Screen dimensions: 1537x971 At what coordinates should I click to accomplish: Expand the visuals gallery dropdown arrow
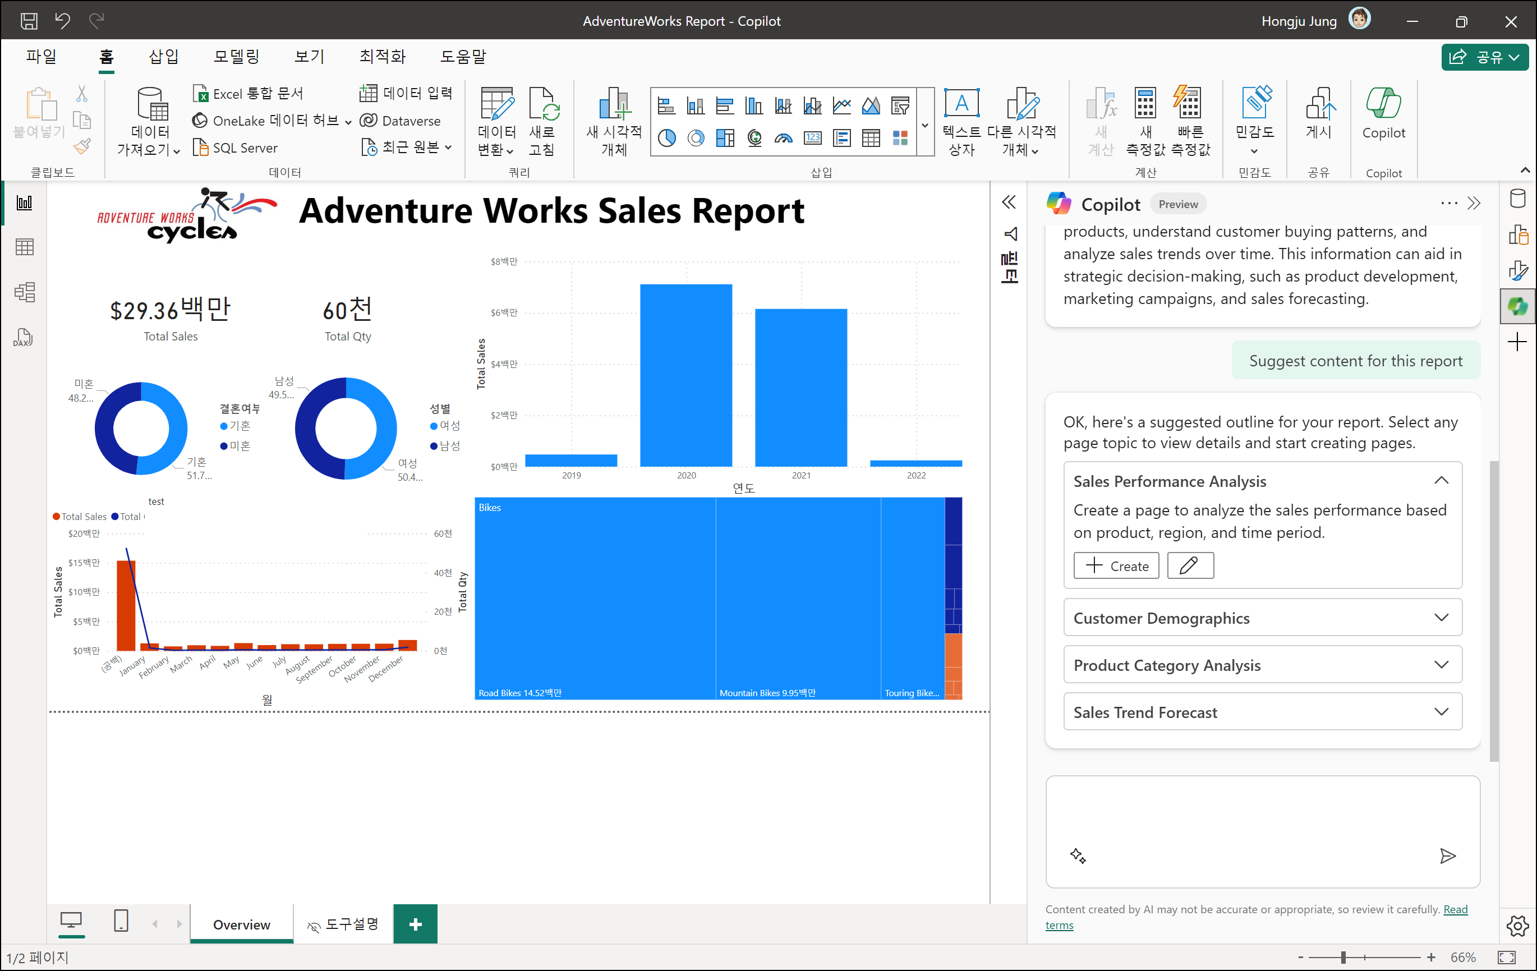925,125
